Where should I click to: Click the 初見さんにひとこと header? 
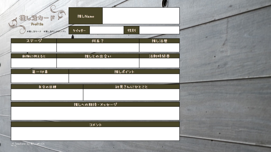coord(131,87)
